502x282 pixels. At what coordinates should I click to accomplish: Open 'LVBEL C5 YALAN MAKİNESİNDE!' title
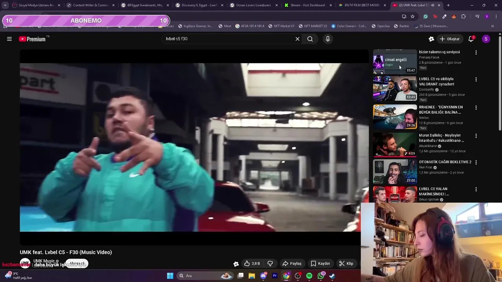point(434,191)
